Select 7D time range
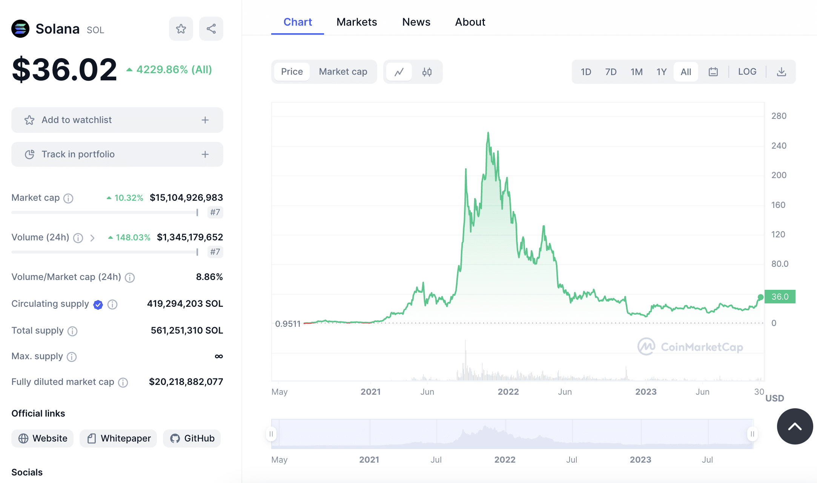This screenshot has height=483, width=817. coord(611,72)
